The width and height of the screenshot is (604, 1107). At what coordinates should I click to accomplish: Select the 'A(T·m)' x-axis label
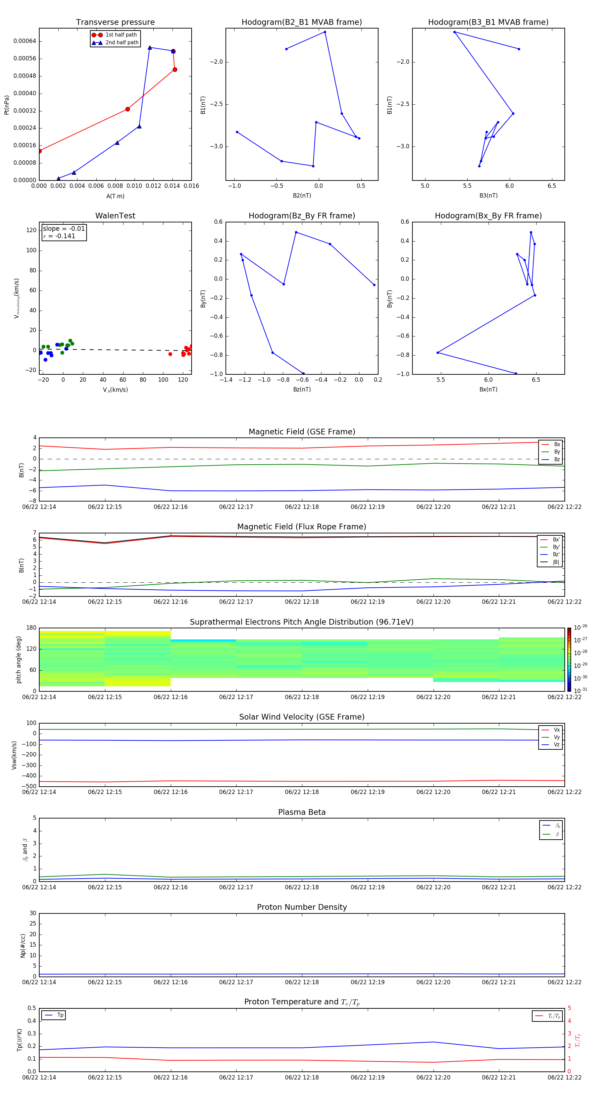[x=115, y=196]
